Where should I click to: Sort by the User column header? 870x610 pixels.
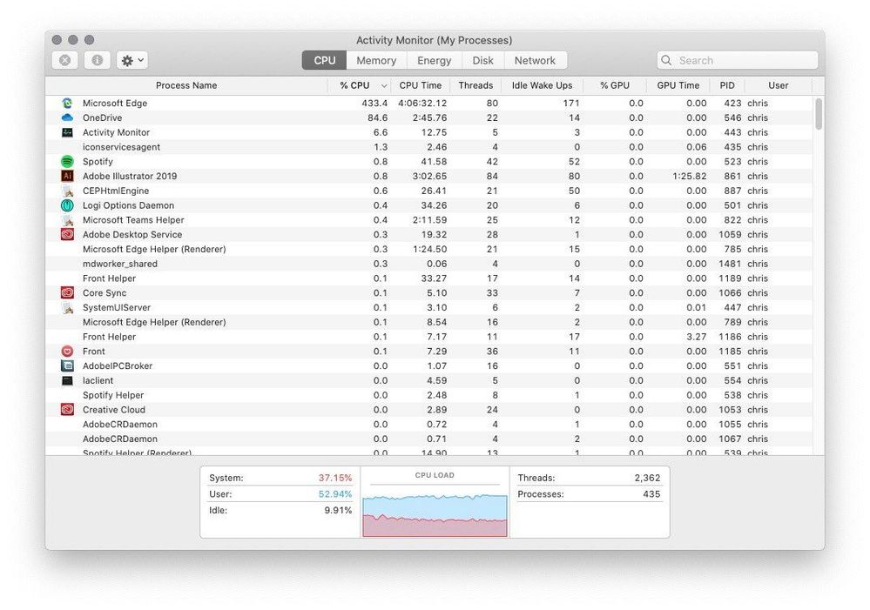click(x=778, y=85)
